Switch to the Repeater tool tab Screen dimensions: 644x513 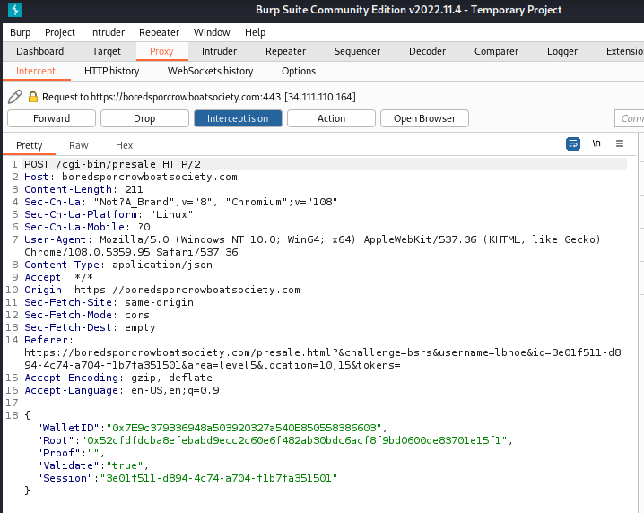[x=285, y=51]
